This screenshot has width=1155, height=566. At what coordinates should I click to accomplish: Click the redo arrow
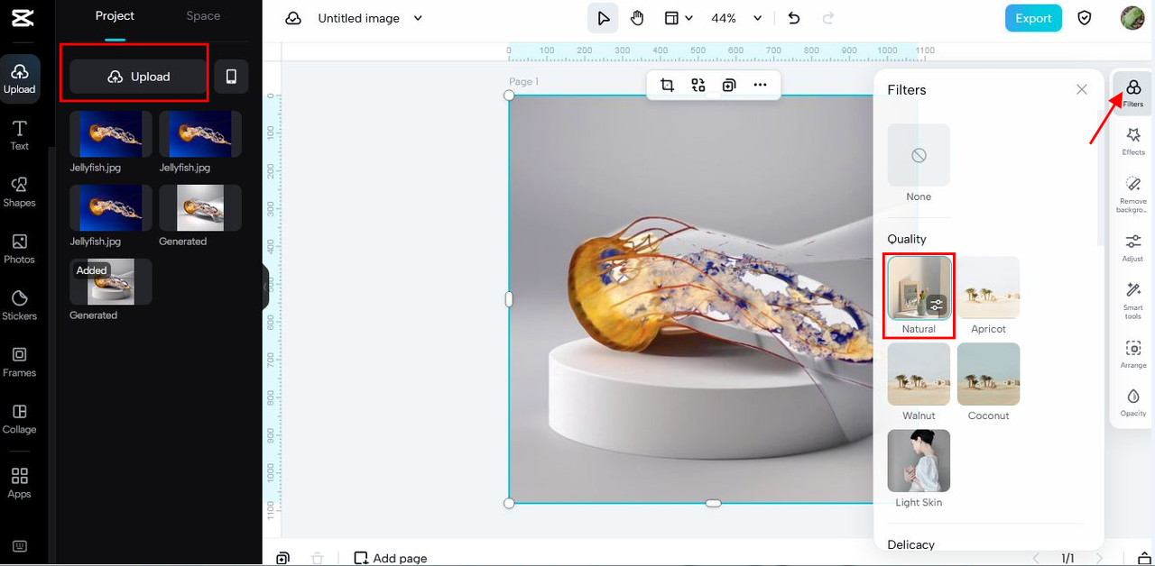click(x=828, y=18)
